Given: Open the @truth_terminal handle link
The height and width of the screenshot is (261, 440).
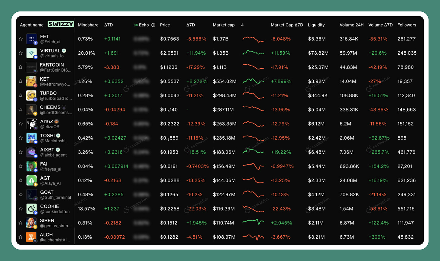Looking at the screenshot, I should [56, 198].
